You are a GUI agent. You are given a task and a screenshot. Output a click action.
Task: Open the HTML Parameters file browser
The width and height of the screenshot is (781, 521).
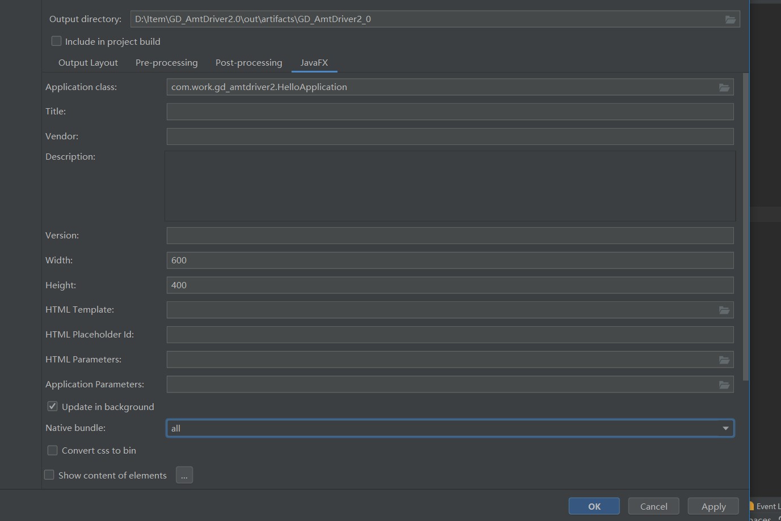pyautogui.click(x=724, y=360)
